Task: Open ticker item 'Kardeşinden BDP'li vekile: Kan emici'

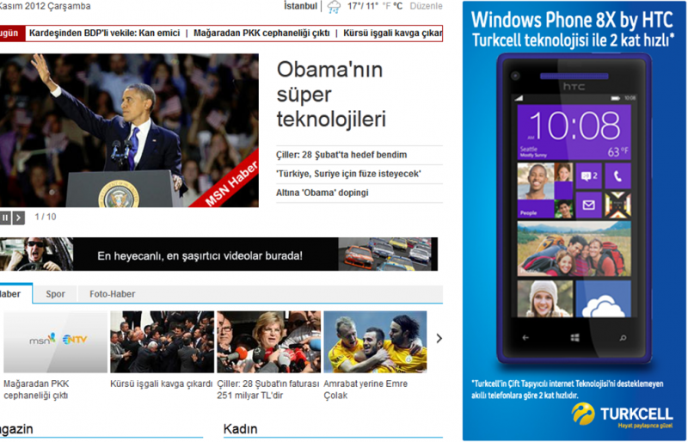Action: pos(104,33)
